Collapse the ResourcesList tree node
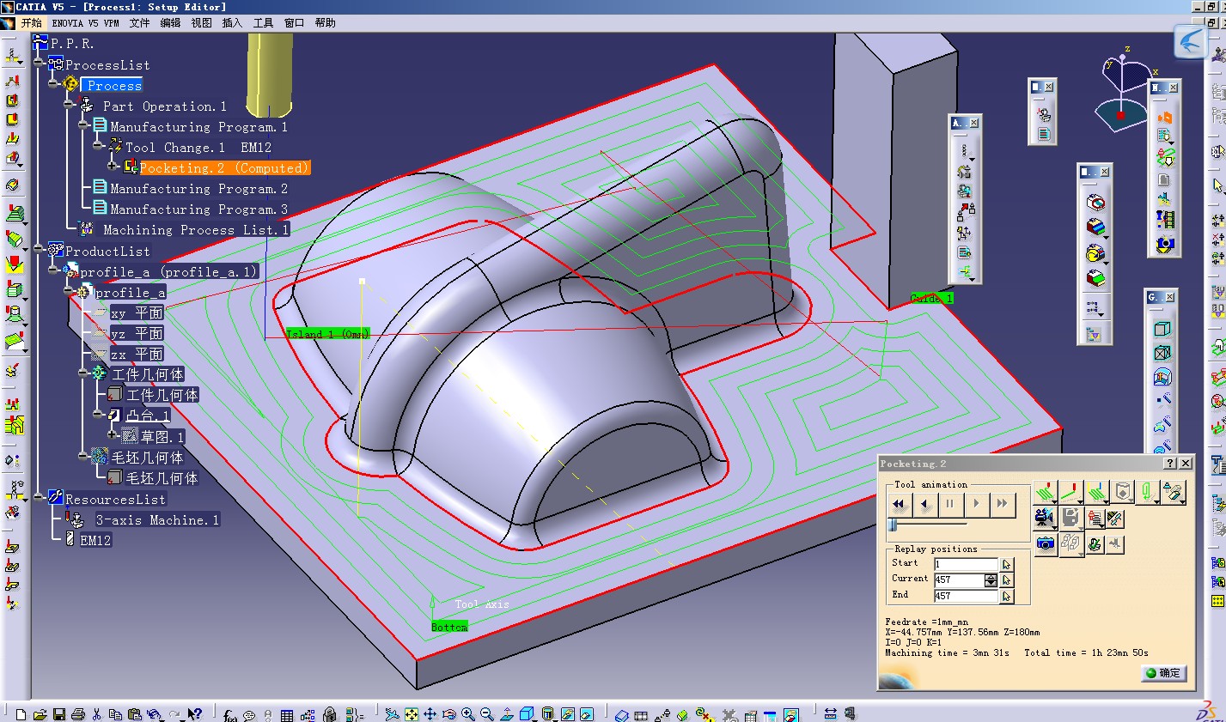The height and width of the screenshot is (722, 1226). click(x=39, y=498)
